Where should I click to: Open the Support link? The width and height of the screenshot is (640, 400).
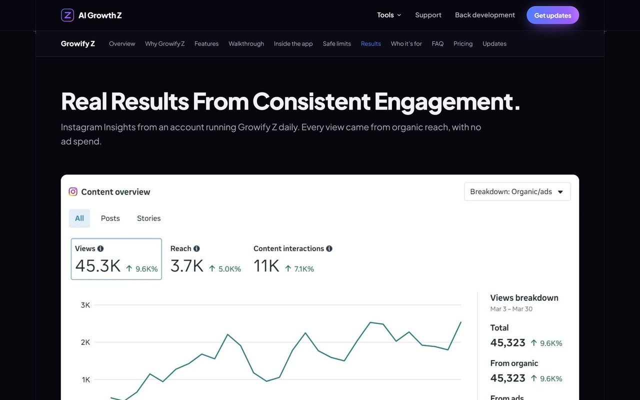coord(428,15)
